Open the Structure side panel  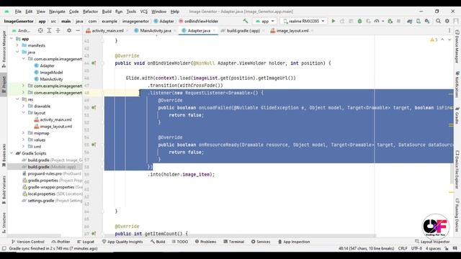click(4, 223)
